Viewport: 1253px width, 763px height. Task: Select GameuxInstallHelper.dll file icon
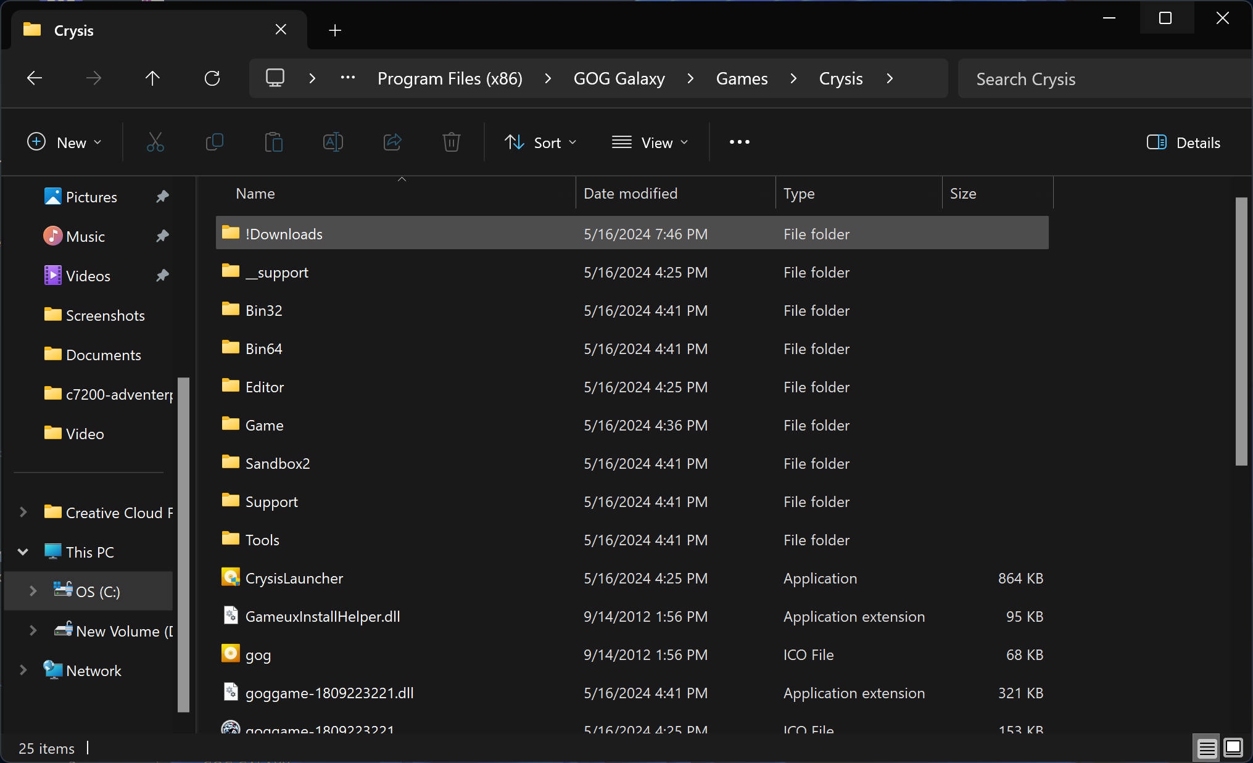231,615
